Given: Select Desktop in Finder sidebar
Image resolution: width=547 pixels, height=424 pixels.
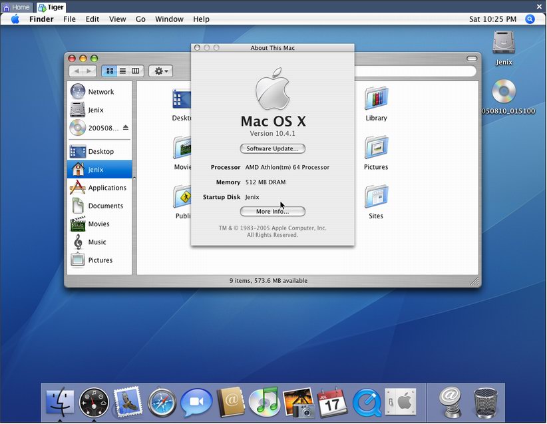Looking at the screenshot, I should pos(99,151).
